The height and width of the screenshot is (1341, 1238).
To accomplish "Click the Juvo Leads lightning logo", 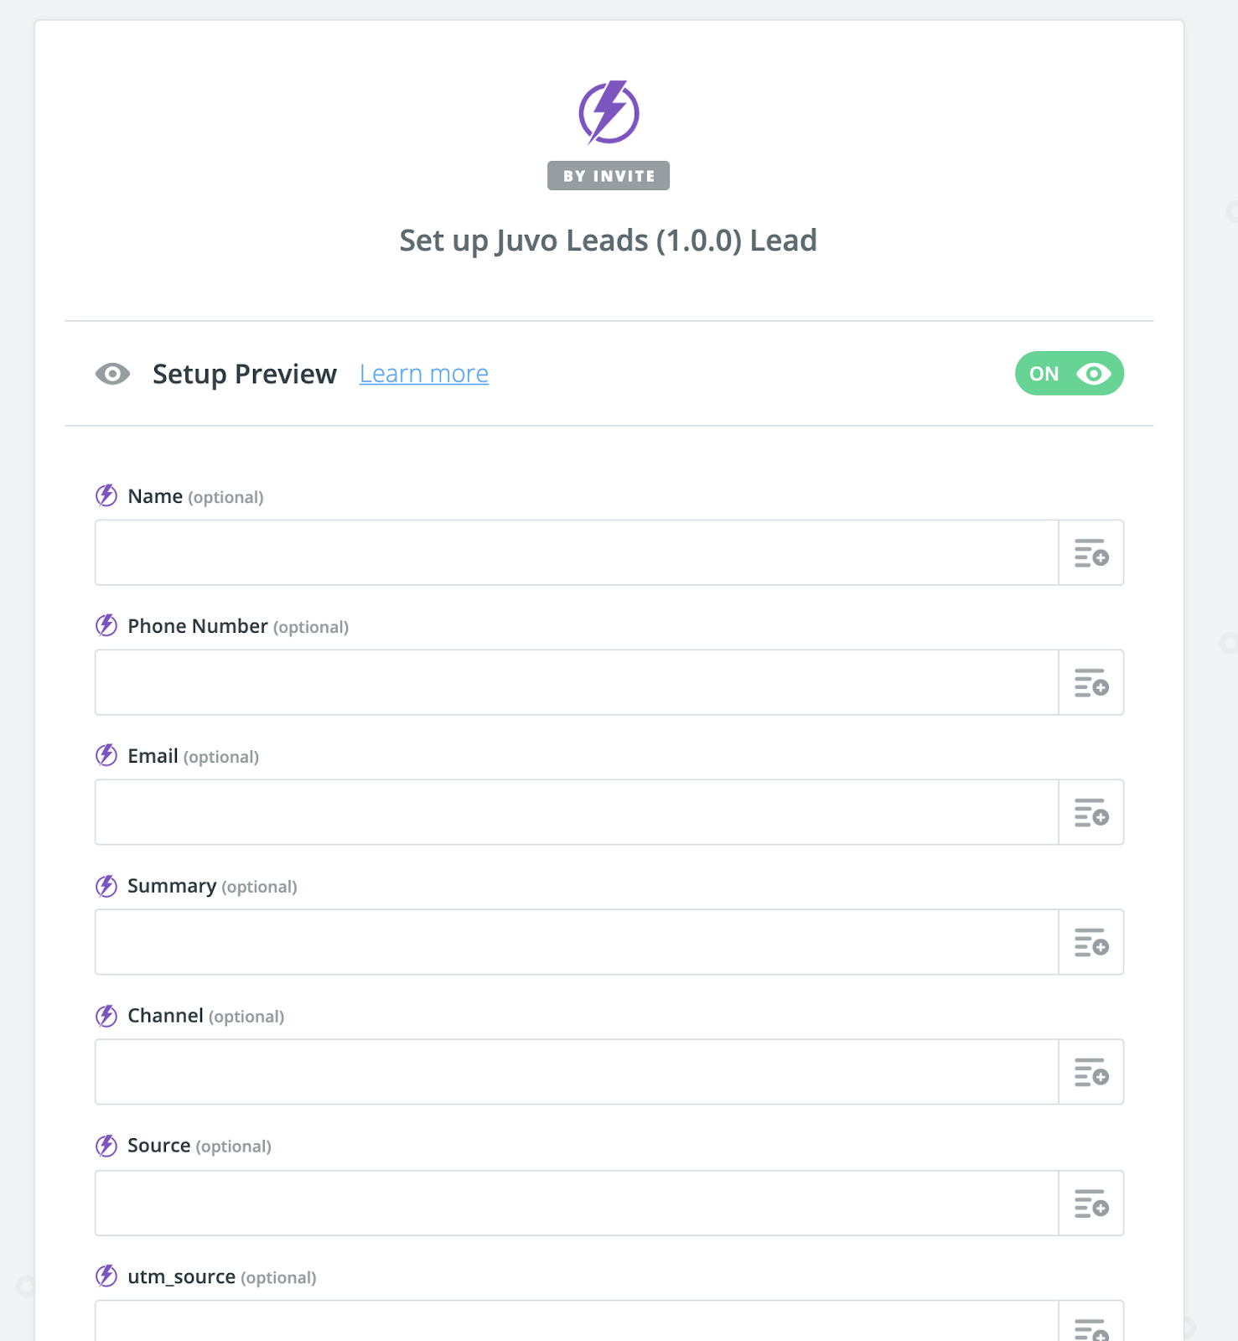I will click(609, 112).
